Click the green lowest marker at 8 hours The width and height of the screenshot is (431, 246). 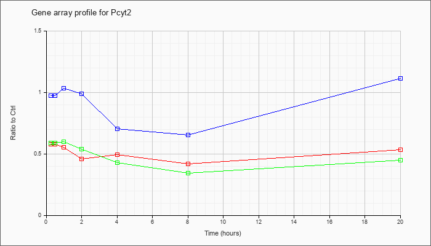click(188, 173)
